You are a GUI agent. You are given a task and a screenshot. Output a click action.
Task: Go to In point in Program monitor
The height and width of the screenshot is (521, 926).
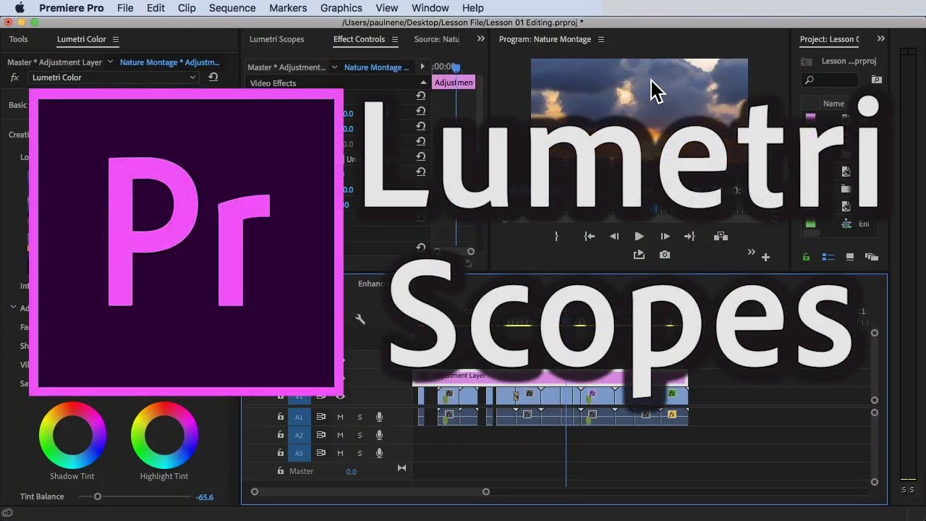coord(590,237)
